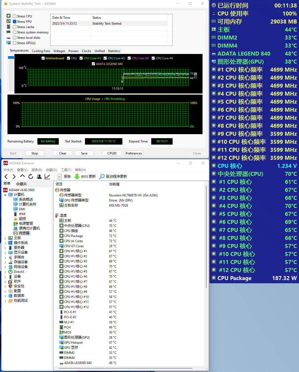Enable Stress GPU(s) checkbox
Screen dimensions: 299x372
(15, 43)
